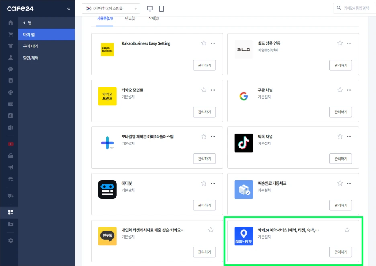The image size is (376, 266).
Task: Open the red YouTube icon in sidebar
Action: (10, 144)
